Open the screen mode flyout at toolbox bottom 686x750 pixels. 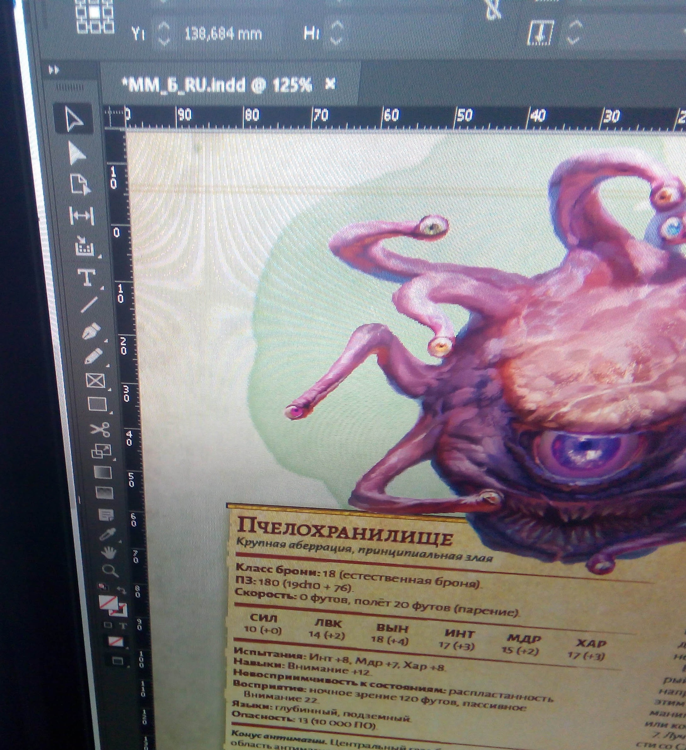coord(118,661)
